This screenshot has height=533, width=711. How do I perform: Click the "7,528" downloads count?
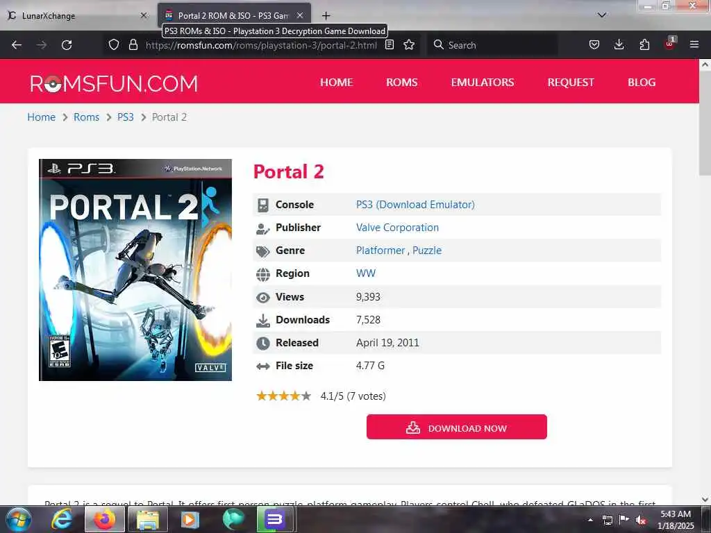pyautogui.click(x=368, y=320)
